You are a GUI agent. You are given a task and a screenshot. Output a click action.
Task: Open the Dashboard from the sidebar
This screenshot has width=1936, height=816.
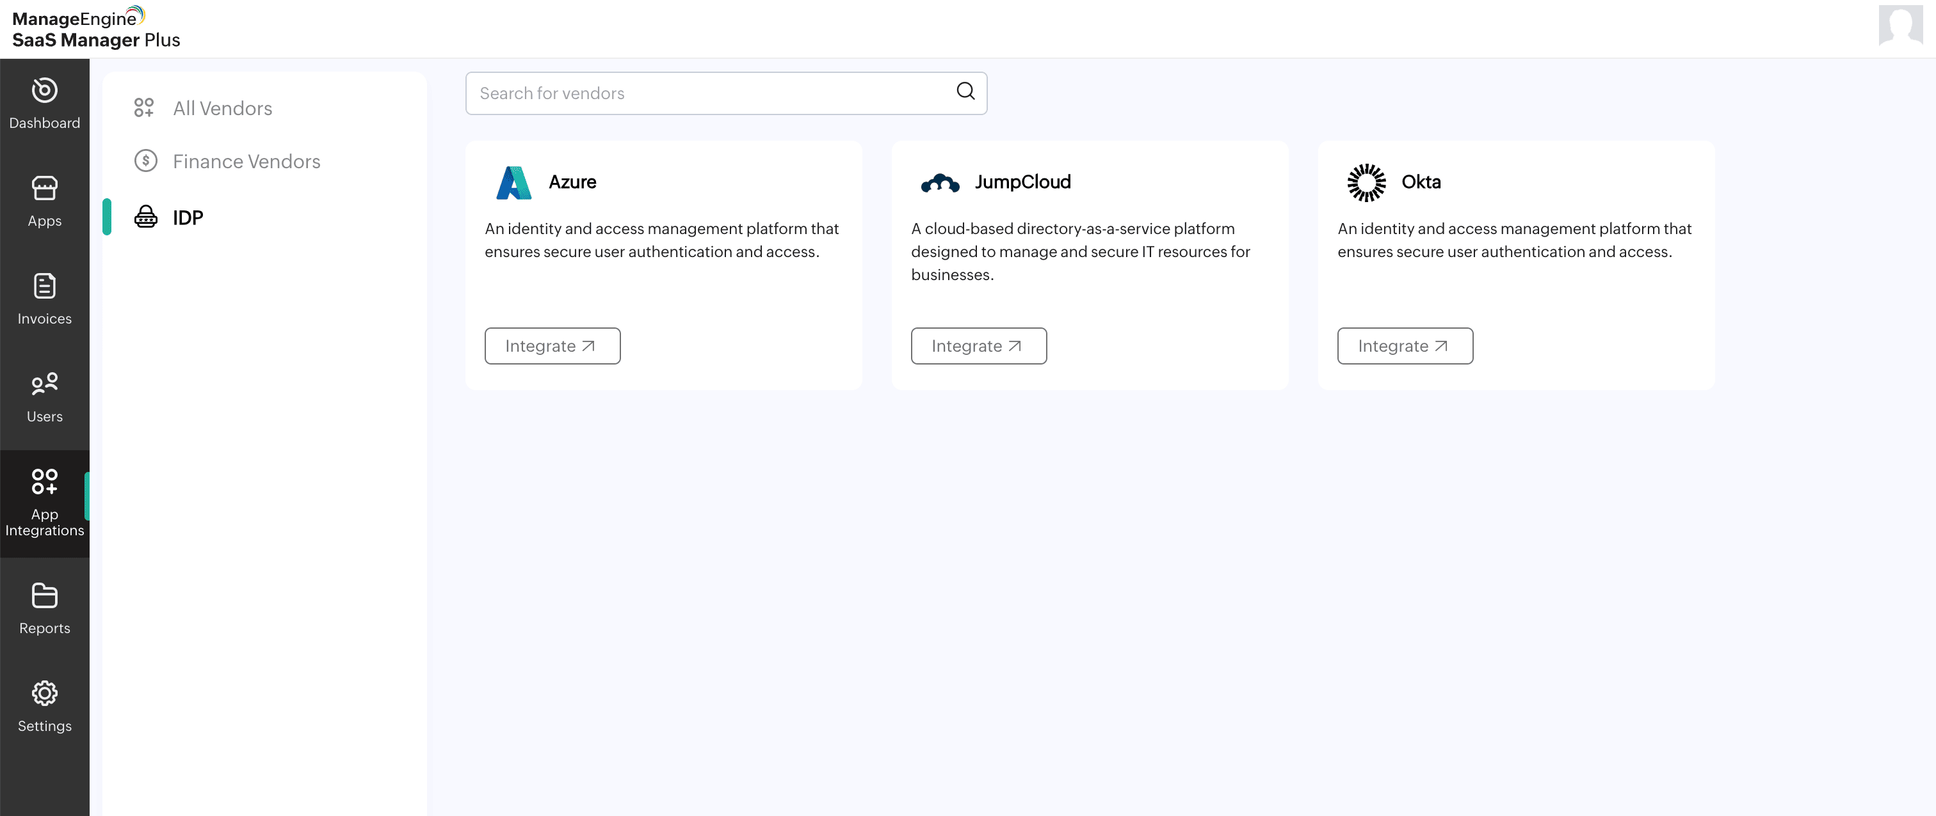tap(44, 103)
